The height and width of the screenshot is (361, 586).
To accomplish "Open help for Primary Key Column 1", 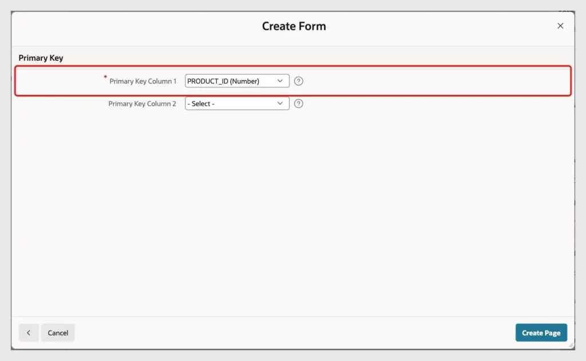I will tap(298, 81).
